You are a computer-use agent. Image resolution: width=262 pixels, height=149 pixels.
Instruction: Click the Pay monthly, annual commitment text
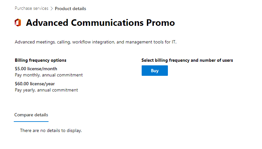click(x=49, y=75)
